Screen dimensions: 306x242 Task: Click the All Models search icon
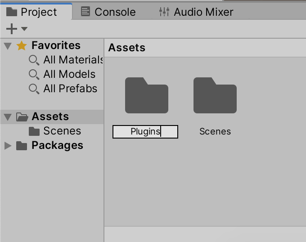[x=34, y=74]
